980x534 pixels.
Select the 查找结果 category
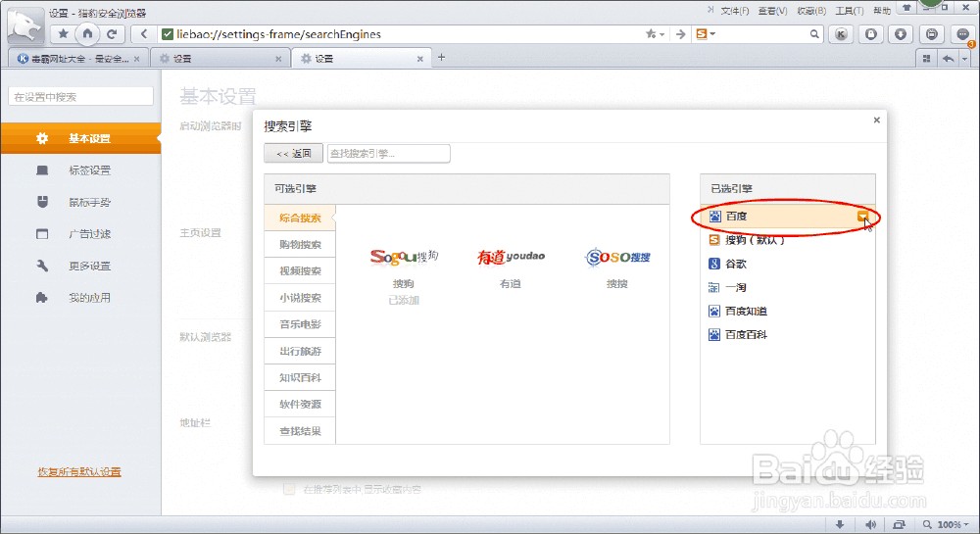tap(300, 431)
